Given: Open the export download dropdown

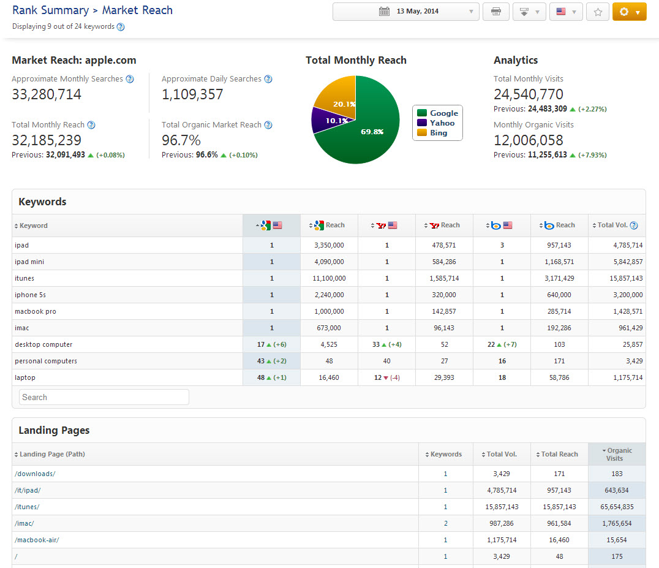Looking at the screenshot, I should [x=530, y=12].
